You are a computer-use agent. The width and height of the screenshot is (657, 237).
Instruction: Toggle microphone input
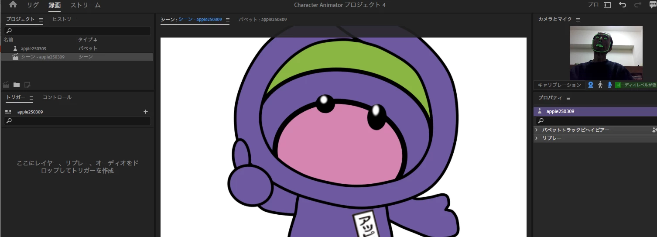(x=609, y=85)
